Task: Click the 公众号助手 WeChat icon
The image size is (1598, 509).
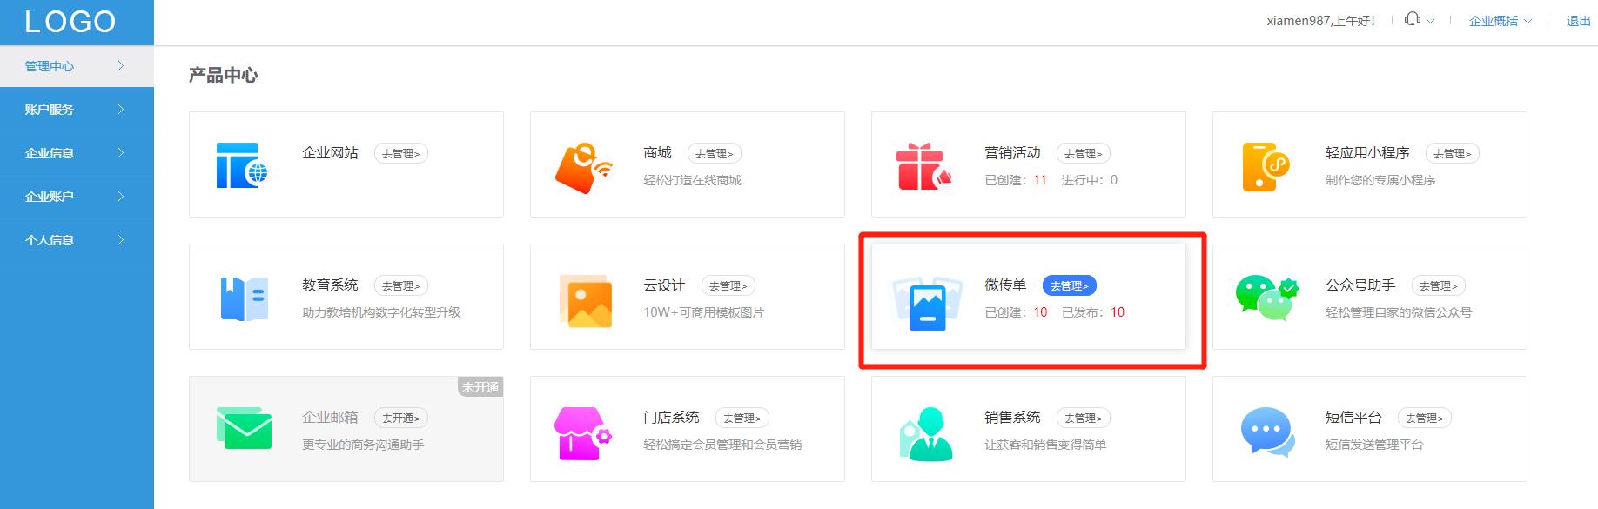Action: [x=1266, y=298]
